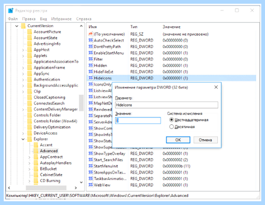Click the DWORD icon next to AutoCheckSelect

click(x=91, y=40)
